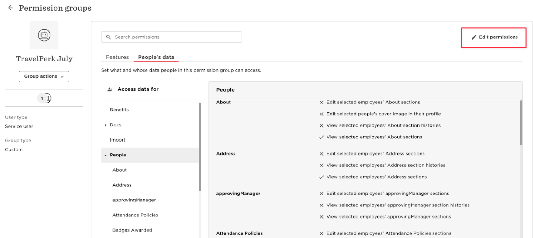Go back using the arrow beside Permission groups

[x=11, y=8]
